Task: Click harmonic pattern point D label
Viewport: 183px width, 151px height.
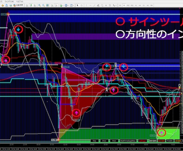Action: pos(179,85)
